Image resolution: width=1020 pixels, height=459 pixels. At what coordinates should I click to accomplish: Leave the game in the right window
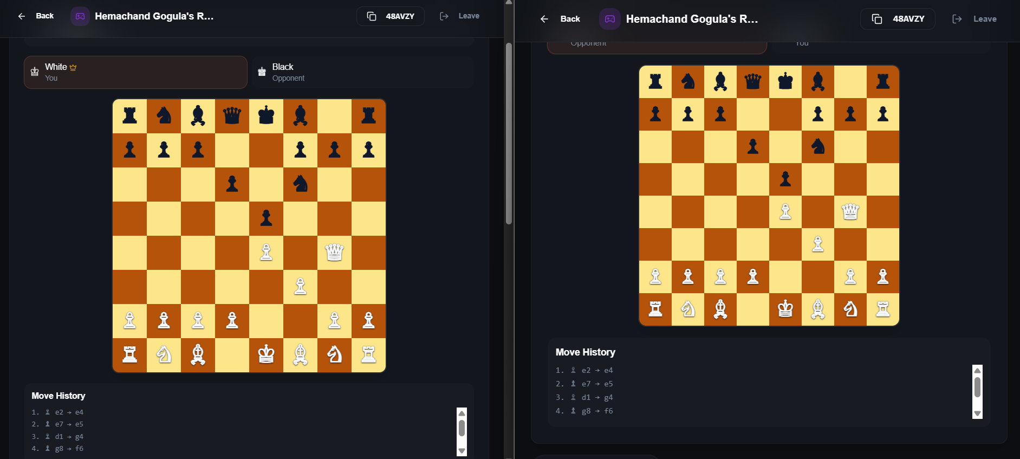pyautogui.click(x=974, y=19)
